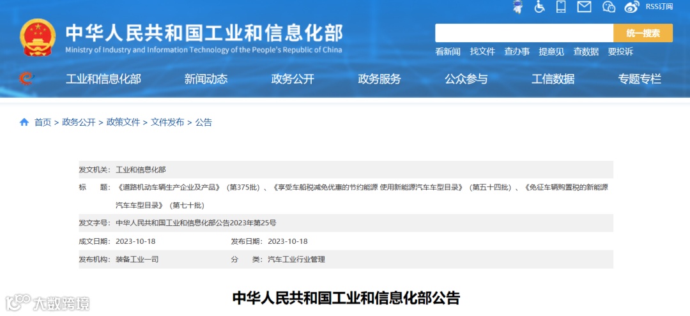
Task: Open 查数据 quick link
Action: pos(586,52)
